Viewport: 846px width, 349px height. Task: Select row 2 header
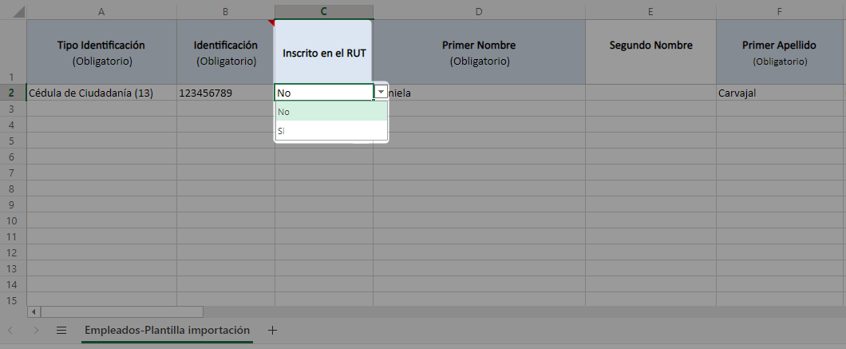click(12, 93)
